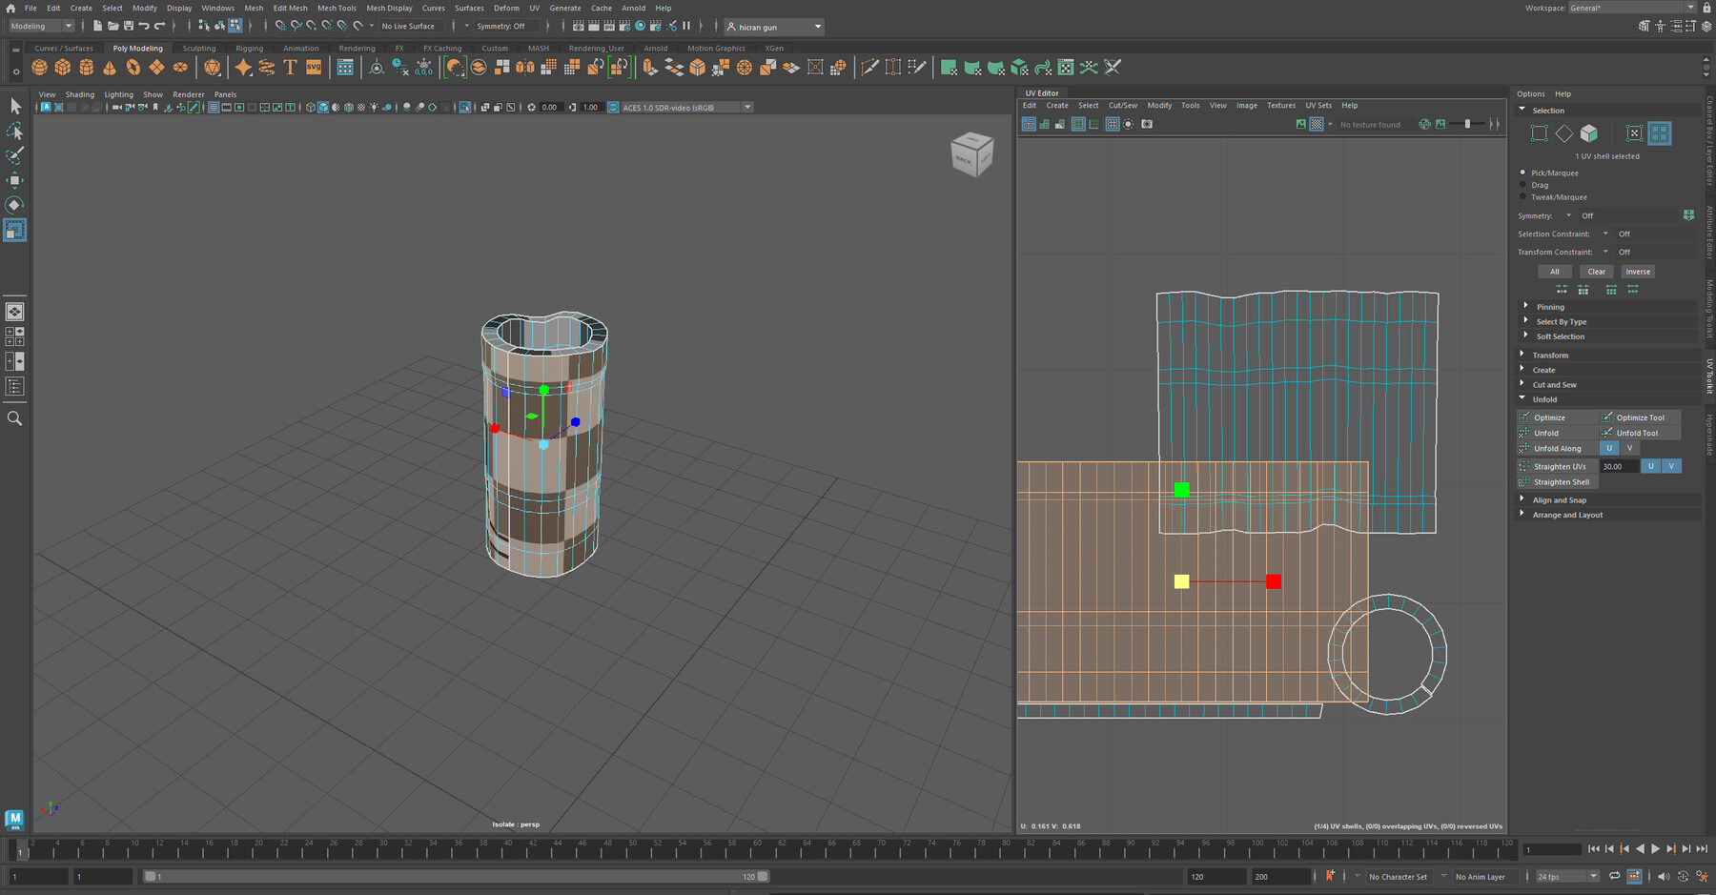Select the Poly Sphere creation icon

pos(38,67)
